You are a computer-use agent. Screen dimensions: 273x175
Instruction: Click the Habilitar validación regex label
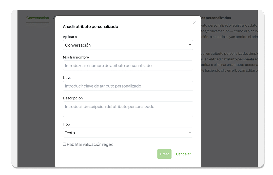click(x=90, y=145)
